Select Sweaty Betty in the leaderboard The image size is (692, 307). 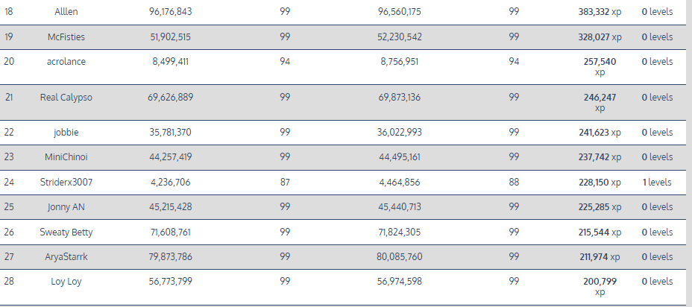66,232
